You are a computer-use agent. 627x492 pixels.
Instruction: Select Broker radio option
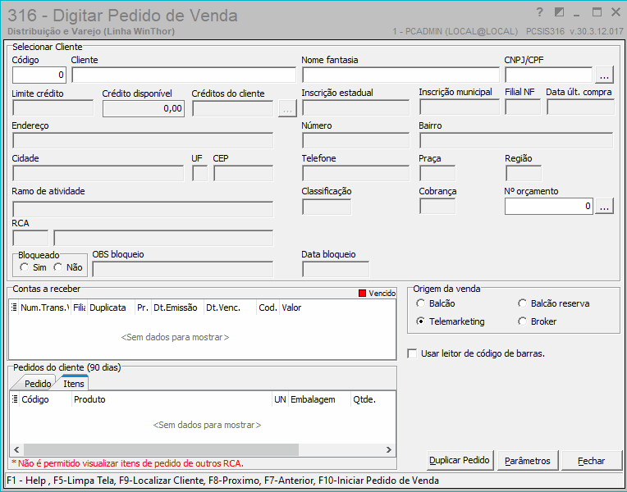pyautogui.click(x=522, y=321)
